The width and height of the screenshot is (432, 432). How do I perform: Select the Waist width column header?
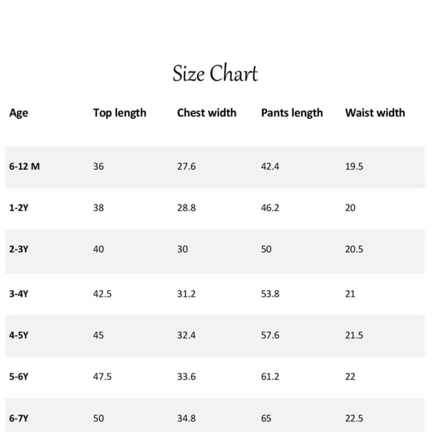click(375, 113)
